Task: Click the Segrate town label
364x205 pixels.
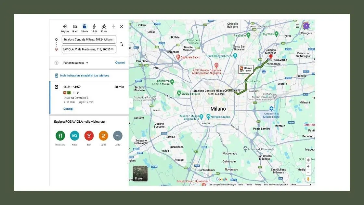Action: (282, 84)
